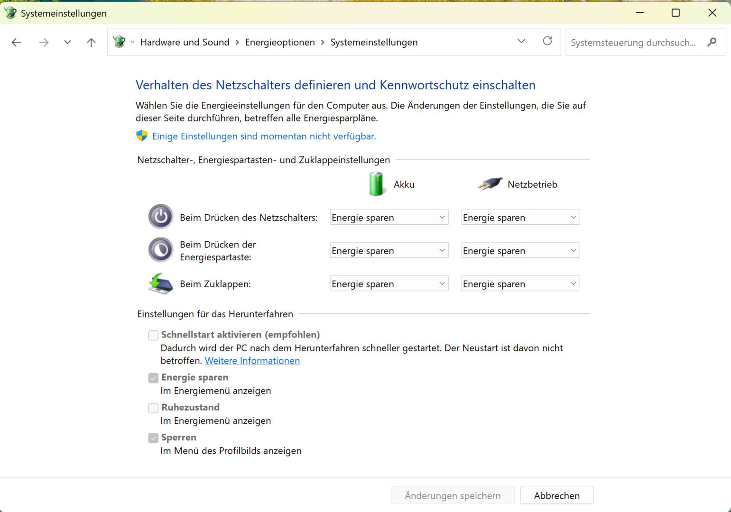Image resolution: width=731 pixels, height=512 pixels.
Task: Open Netzbetrieb dropdown for Beim Zuklappen
Action: (x=520, y=283)
